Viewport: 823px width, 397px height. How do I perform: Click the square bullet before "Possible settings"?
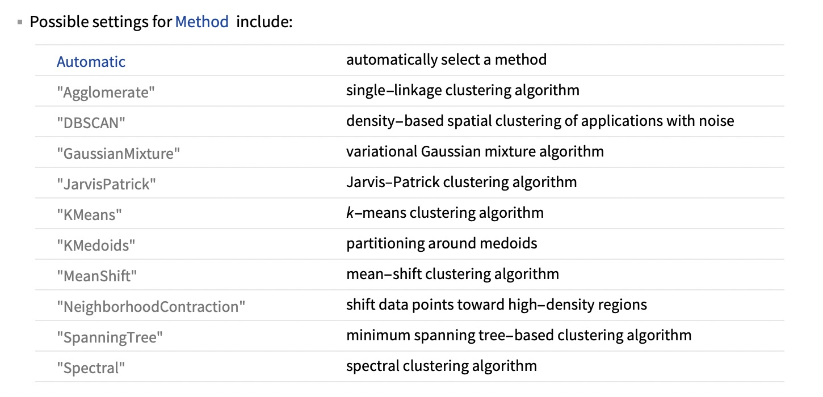click(20, 23)
